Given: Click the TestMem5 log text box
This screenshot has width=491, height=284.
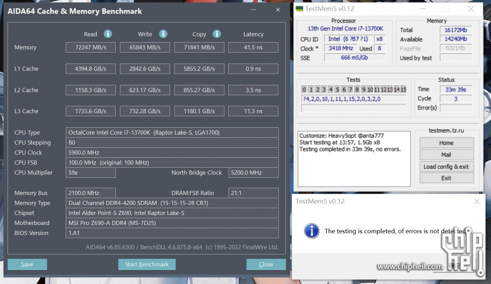Looking at the screenshot, I should coord(354,159).
